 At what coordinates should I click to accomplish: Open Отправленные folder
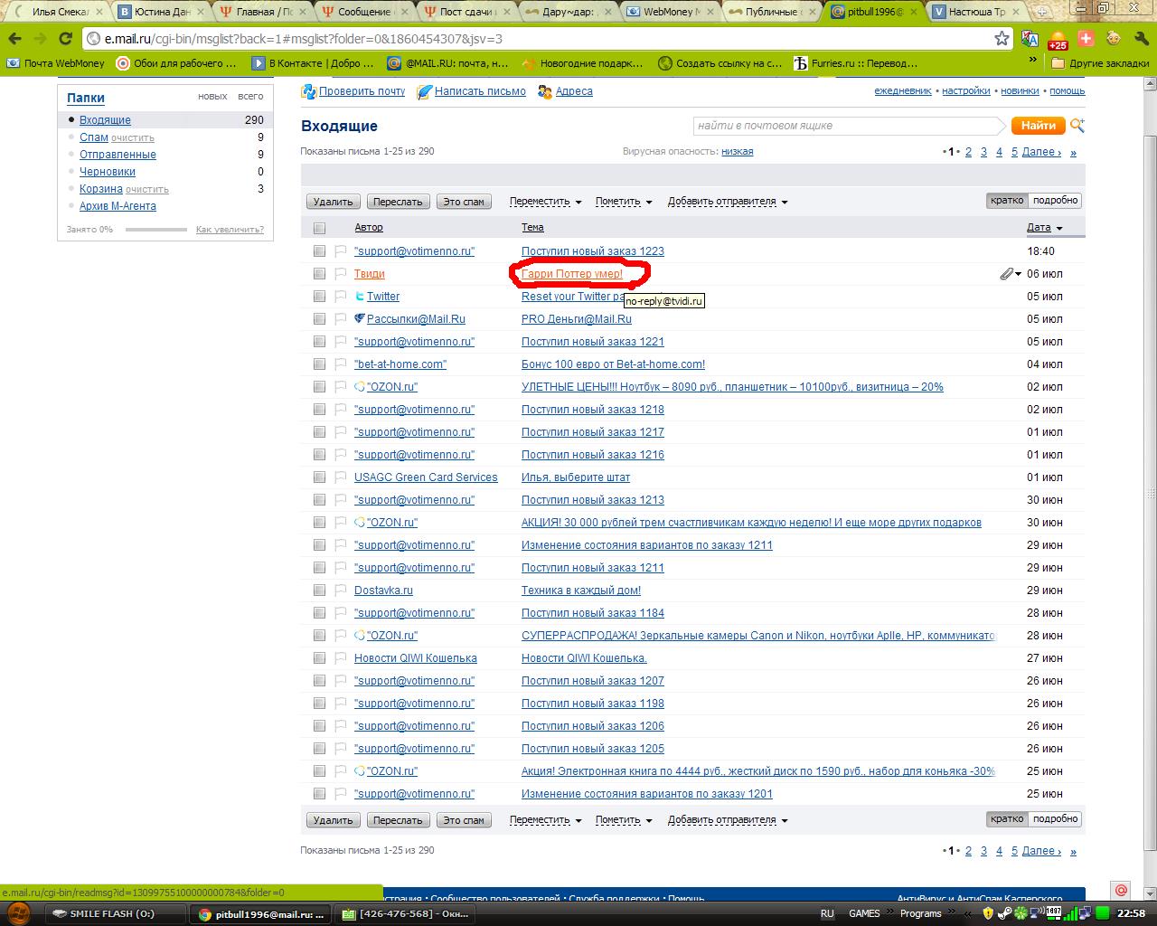click(x=118, y=155)
